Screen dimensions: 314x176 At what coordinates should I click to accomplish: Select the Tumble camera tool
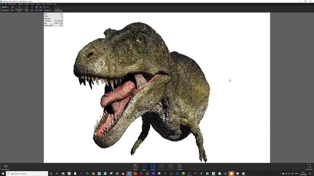(32, 8)
